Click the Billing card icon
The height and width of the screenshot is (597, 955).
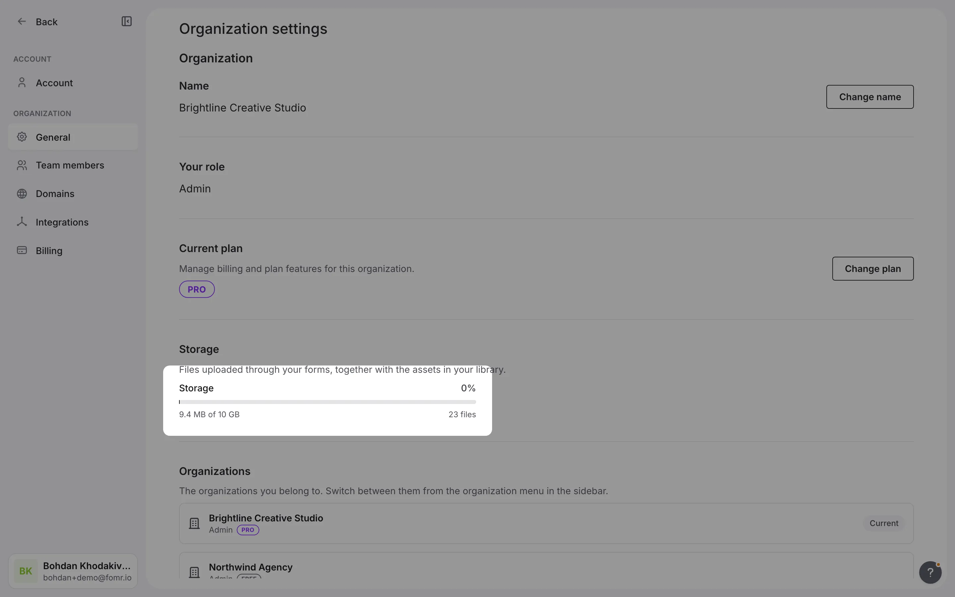pyautogui.click(x=22, y=250)
